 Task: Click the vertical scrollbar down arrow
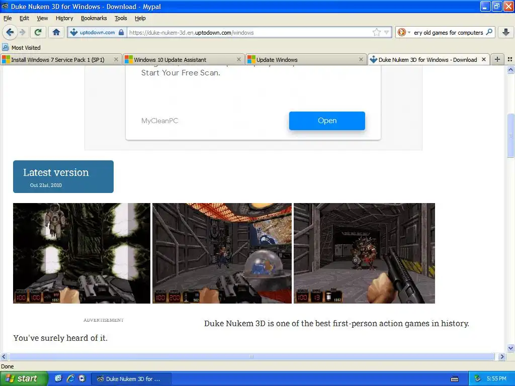(510, 348)
